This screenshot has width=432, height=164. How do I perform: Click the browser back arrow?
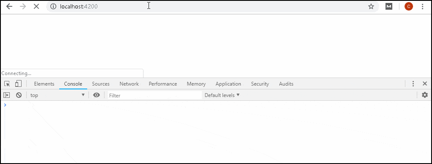(9, 6)
